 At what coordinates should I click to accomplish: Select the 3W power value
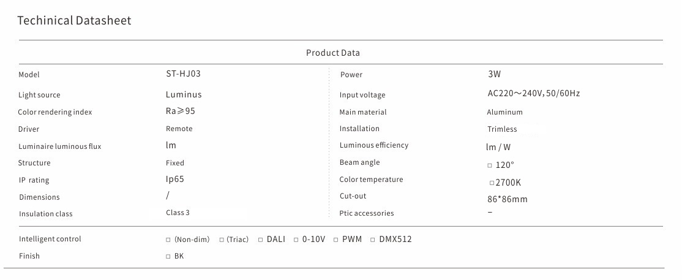(x=495, y=74)
